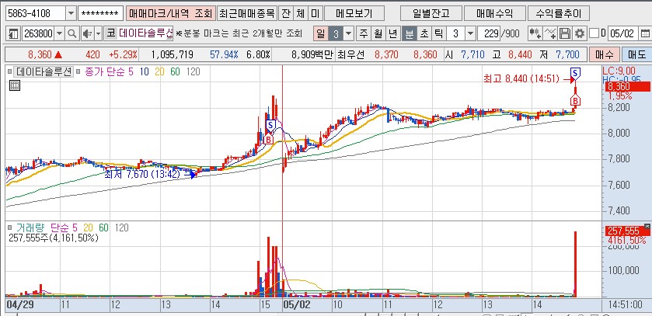Select the 일 (daily) chart period
The image size is (652, 316).
(x=321, y=33)
